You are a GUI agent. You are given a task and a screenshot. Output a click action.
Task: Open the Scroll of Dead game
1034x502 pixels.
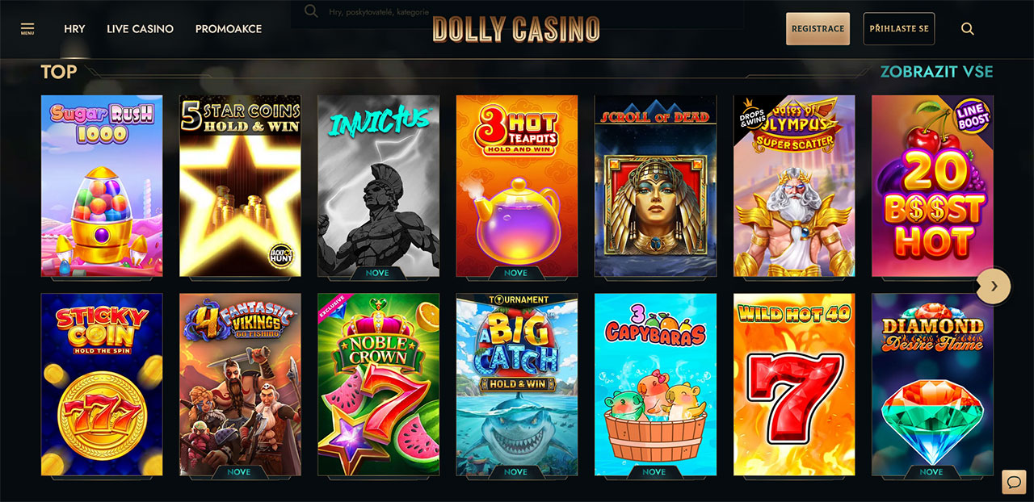coord(655,186)
